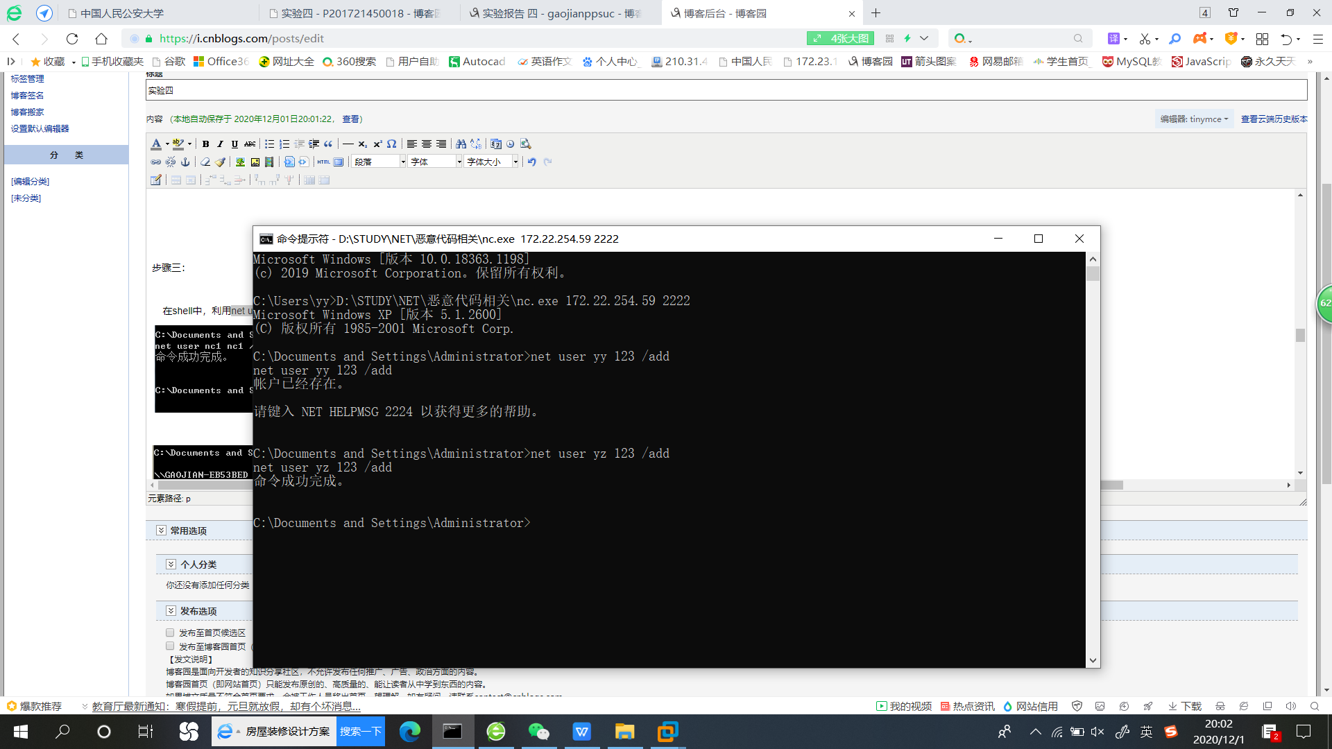The height and width of the screenshot is (749, 1332).
Task: Switch to the 中国人民公安大学 browser tab
Action: tap(122, 13)
